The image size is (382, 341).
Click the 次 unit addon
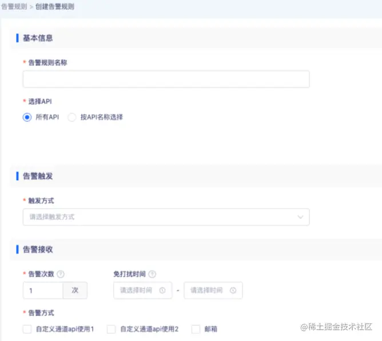point(75,290)
